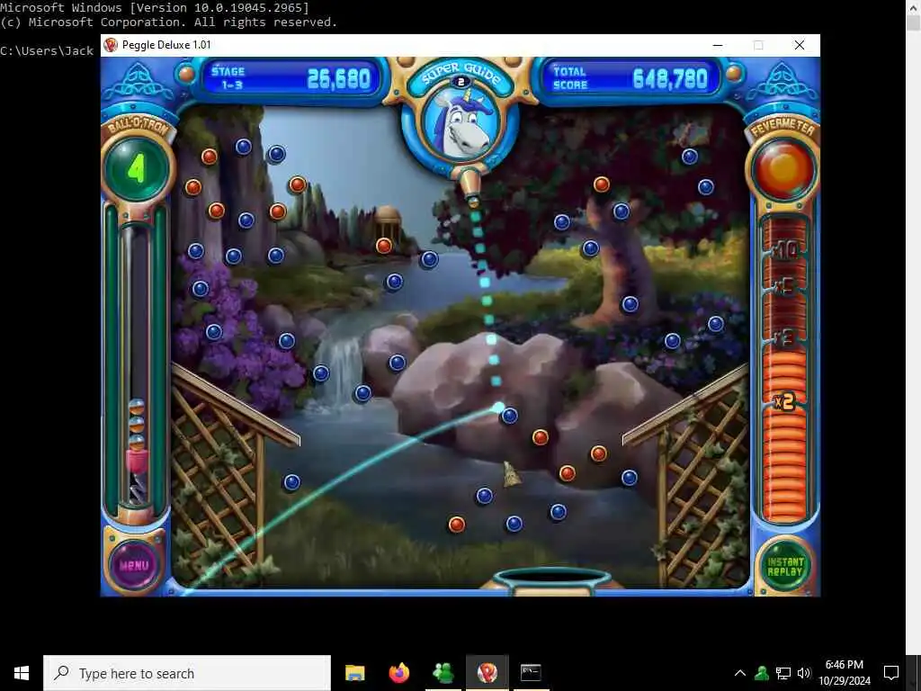Viewport: 921px width, 691px height.
Task: Launch Firefox from the taskbar
Action: coord(398,673)
